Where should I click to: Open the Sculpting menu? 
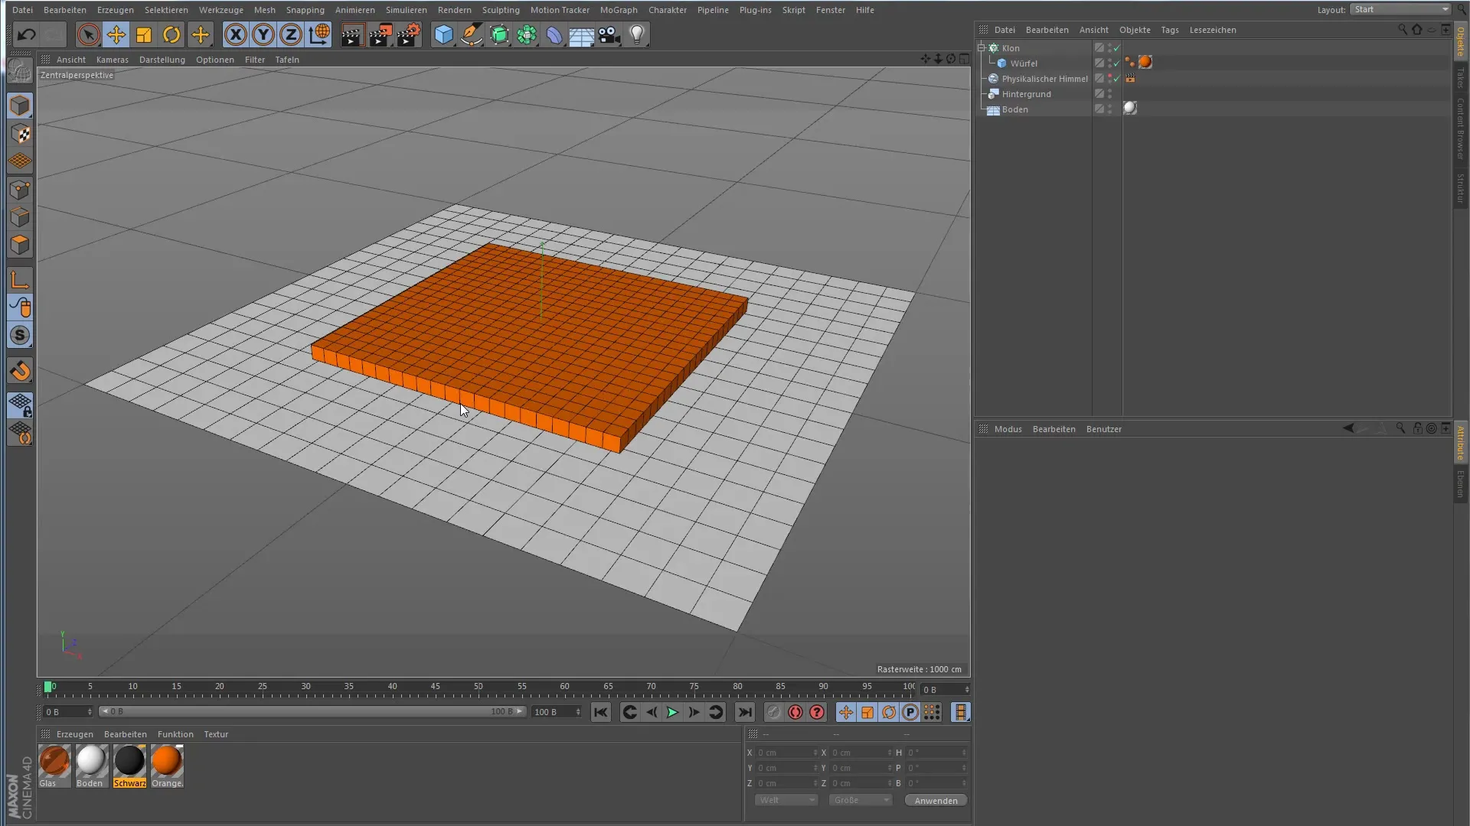[x=501, y=10]
